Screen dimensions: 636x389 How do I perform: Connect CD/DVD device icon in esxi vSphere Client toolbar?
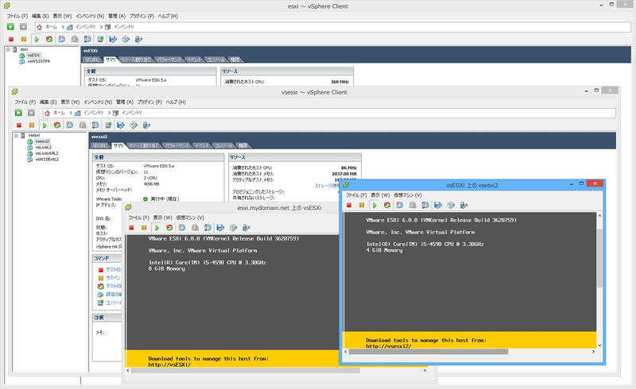coord(126,40)
